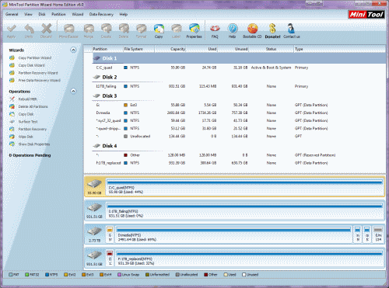Click the Partition column header
The width and height of the screenshot is (389, 288).
[x=107, y=49]
